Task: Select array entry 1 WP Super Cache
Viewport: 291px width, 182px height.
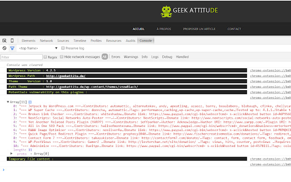Action: coord(152,110)
